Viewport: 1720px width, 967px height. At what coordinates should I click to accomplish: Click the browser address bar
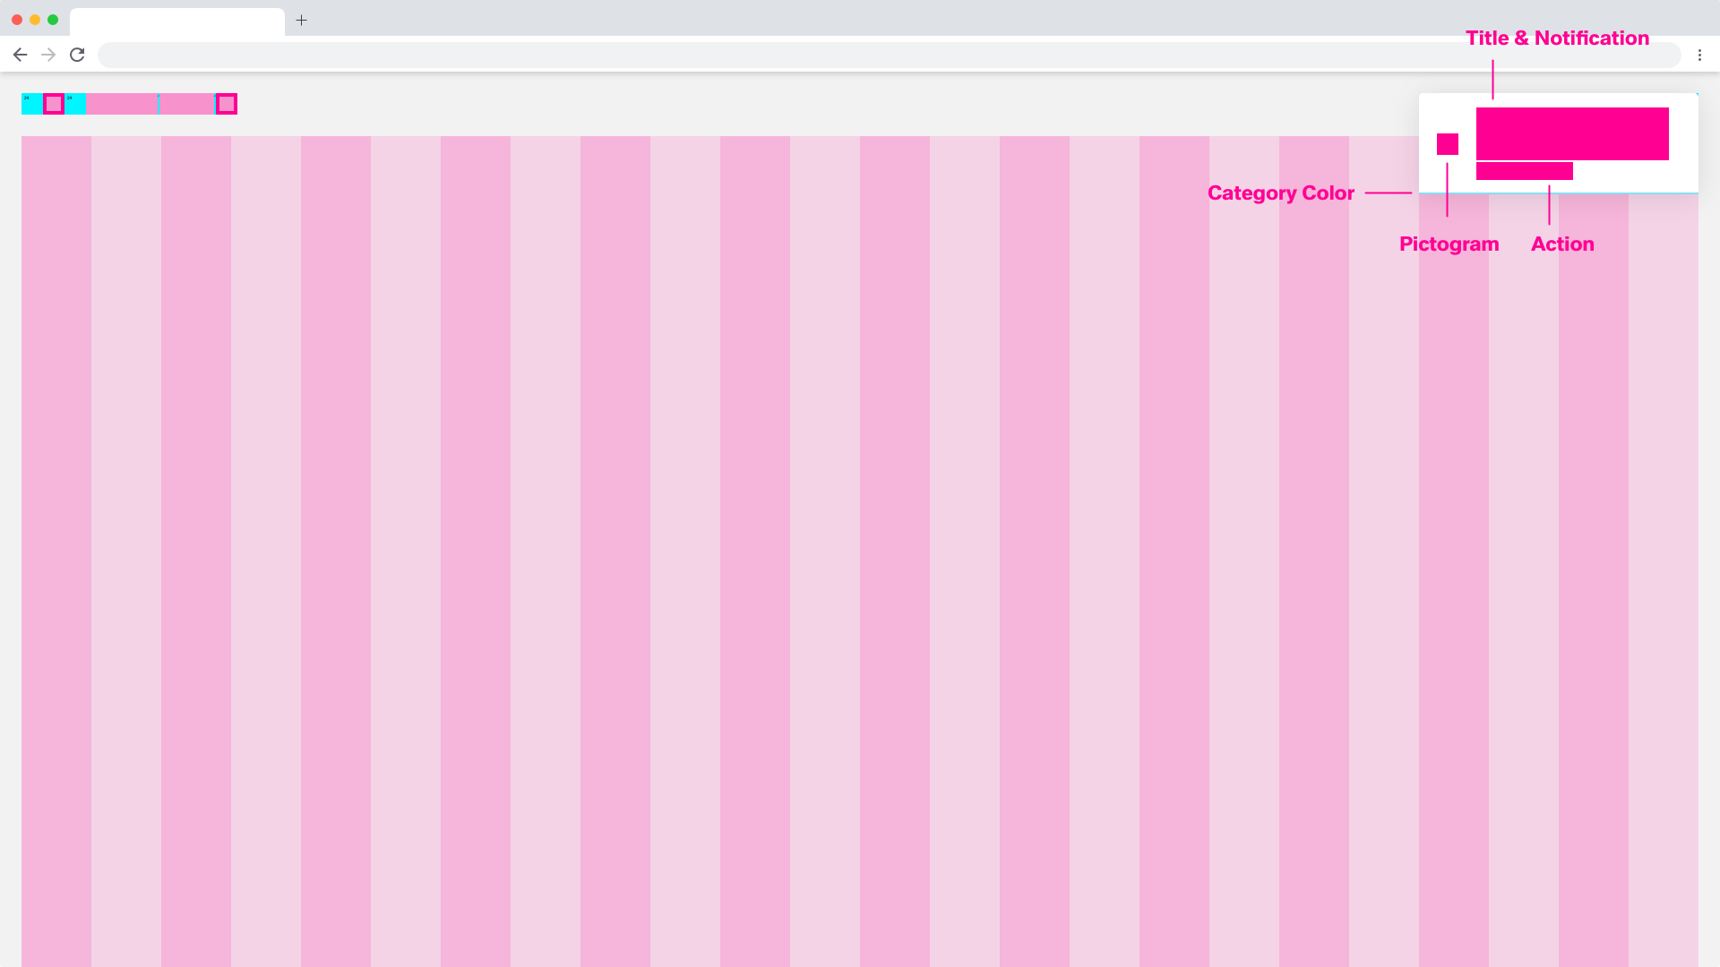[887, 55]
